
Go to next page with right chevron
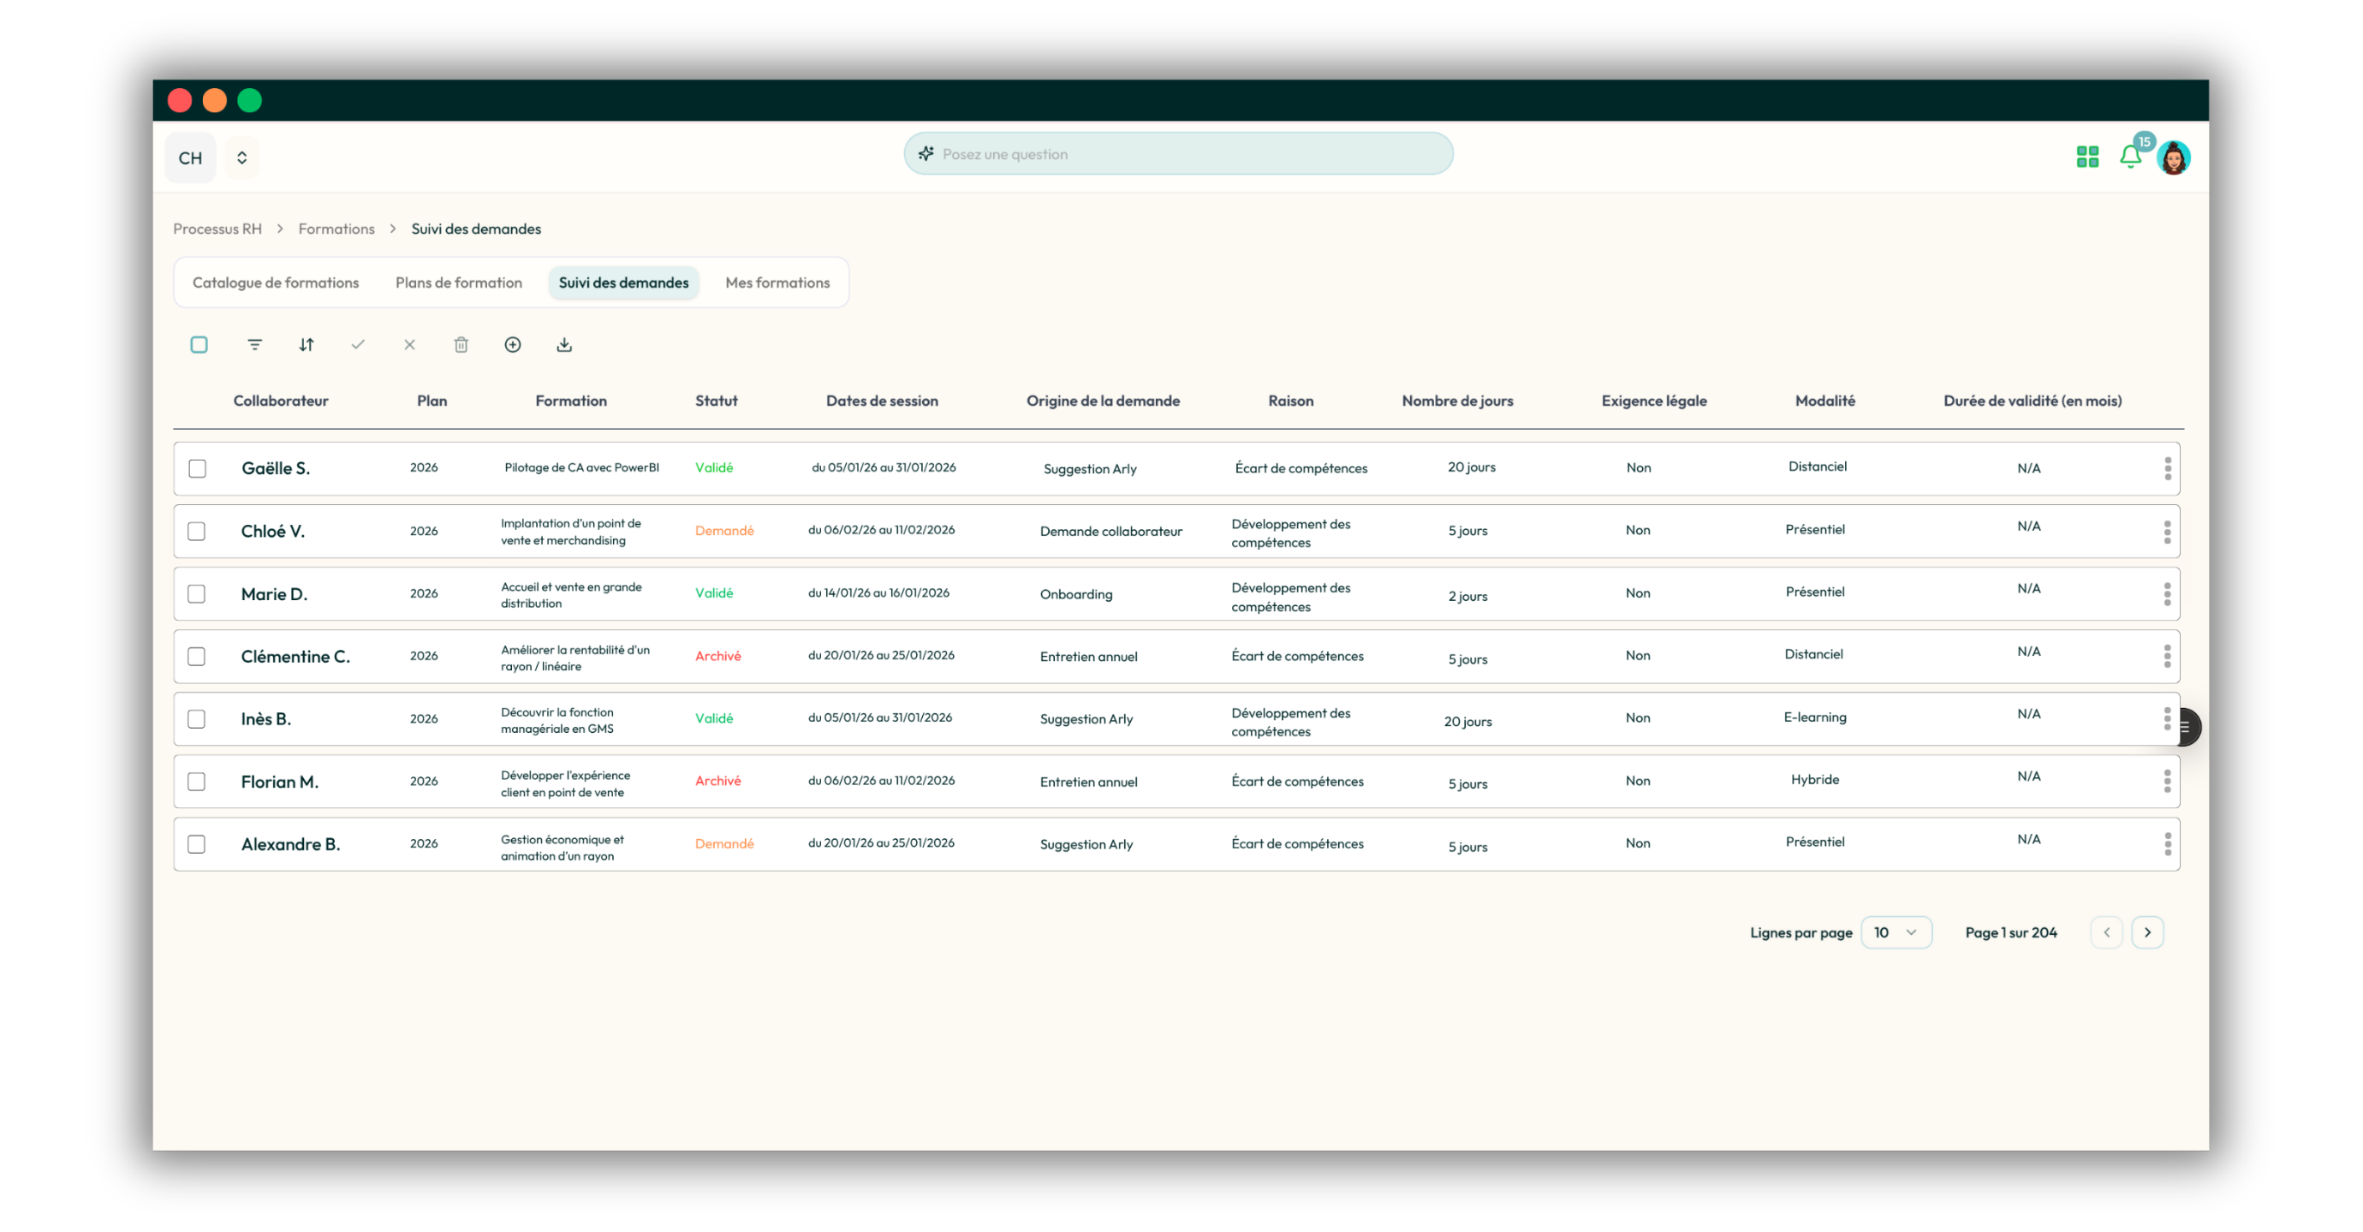click(2147, 932)
